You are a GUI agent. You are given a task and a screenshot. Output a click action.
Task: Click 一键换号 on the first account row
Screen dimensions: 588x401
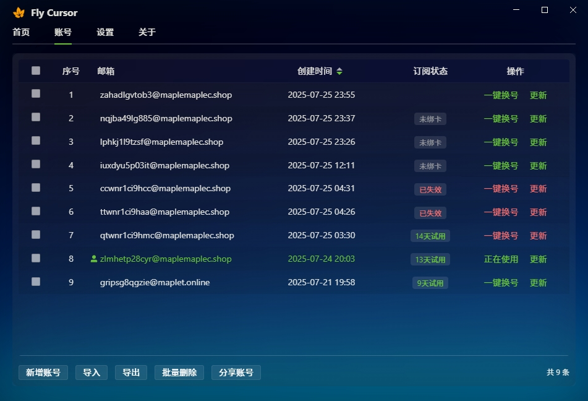[501, 95]
